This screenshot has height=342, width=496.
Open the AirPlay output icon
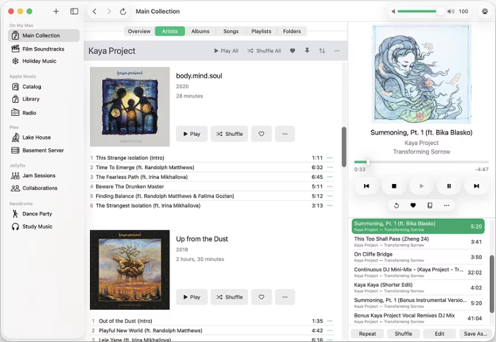pos(484,11)
